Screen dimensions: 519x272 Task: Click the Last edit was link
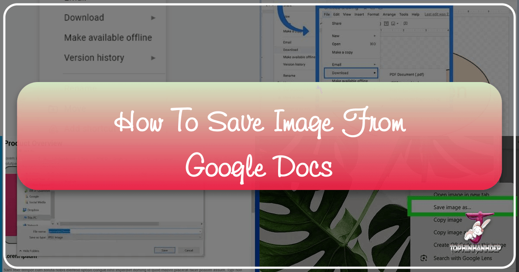pyautogui.click(x=438, y=14)
